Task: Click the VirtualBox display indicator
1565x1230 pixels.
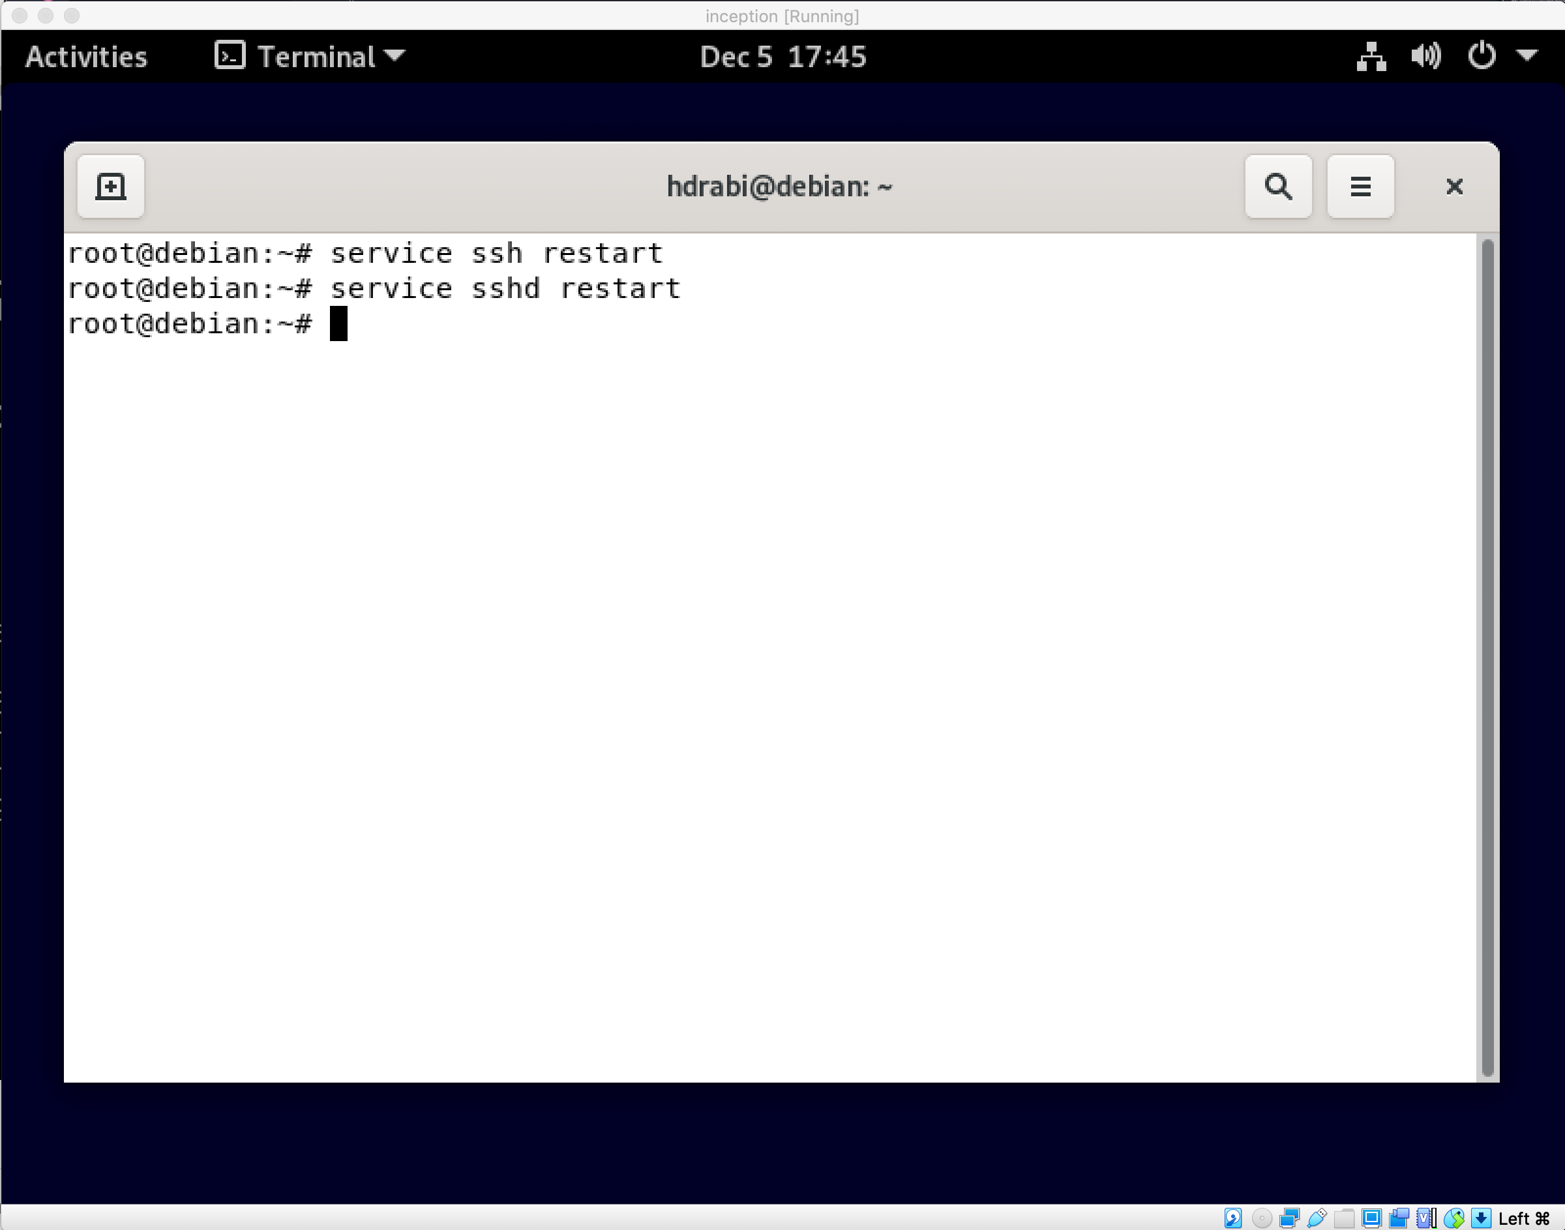Action: 1371,1218
